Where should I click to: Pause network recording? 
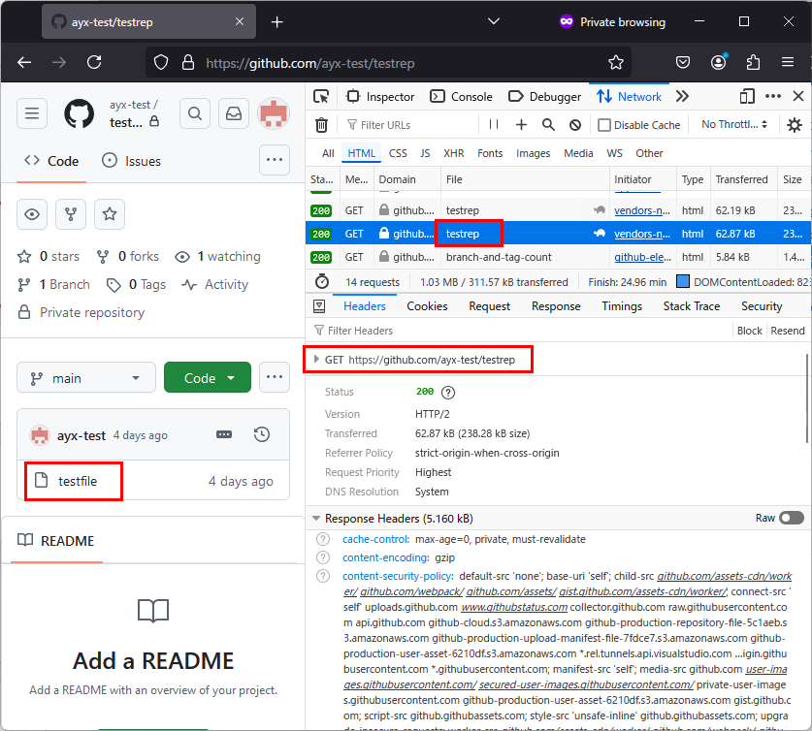[494, 125]
